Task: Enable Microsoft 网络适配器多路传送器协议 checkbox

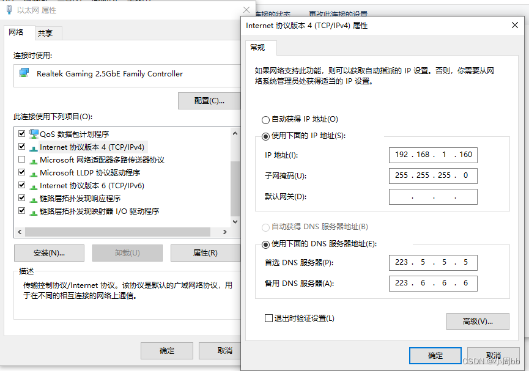Action: click(x=21, y=160)
